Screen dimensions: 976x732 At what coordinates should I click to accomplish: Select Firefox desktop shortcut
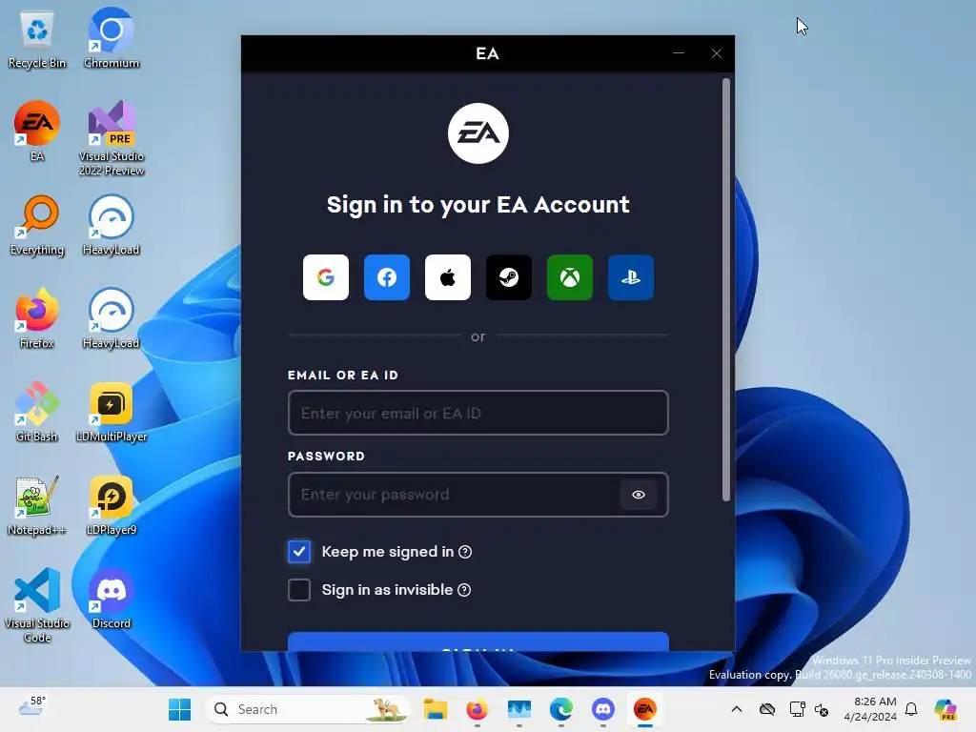pos(37,318)
